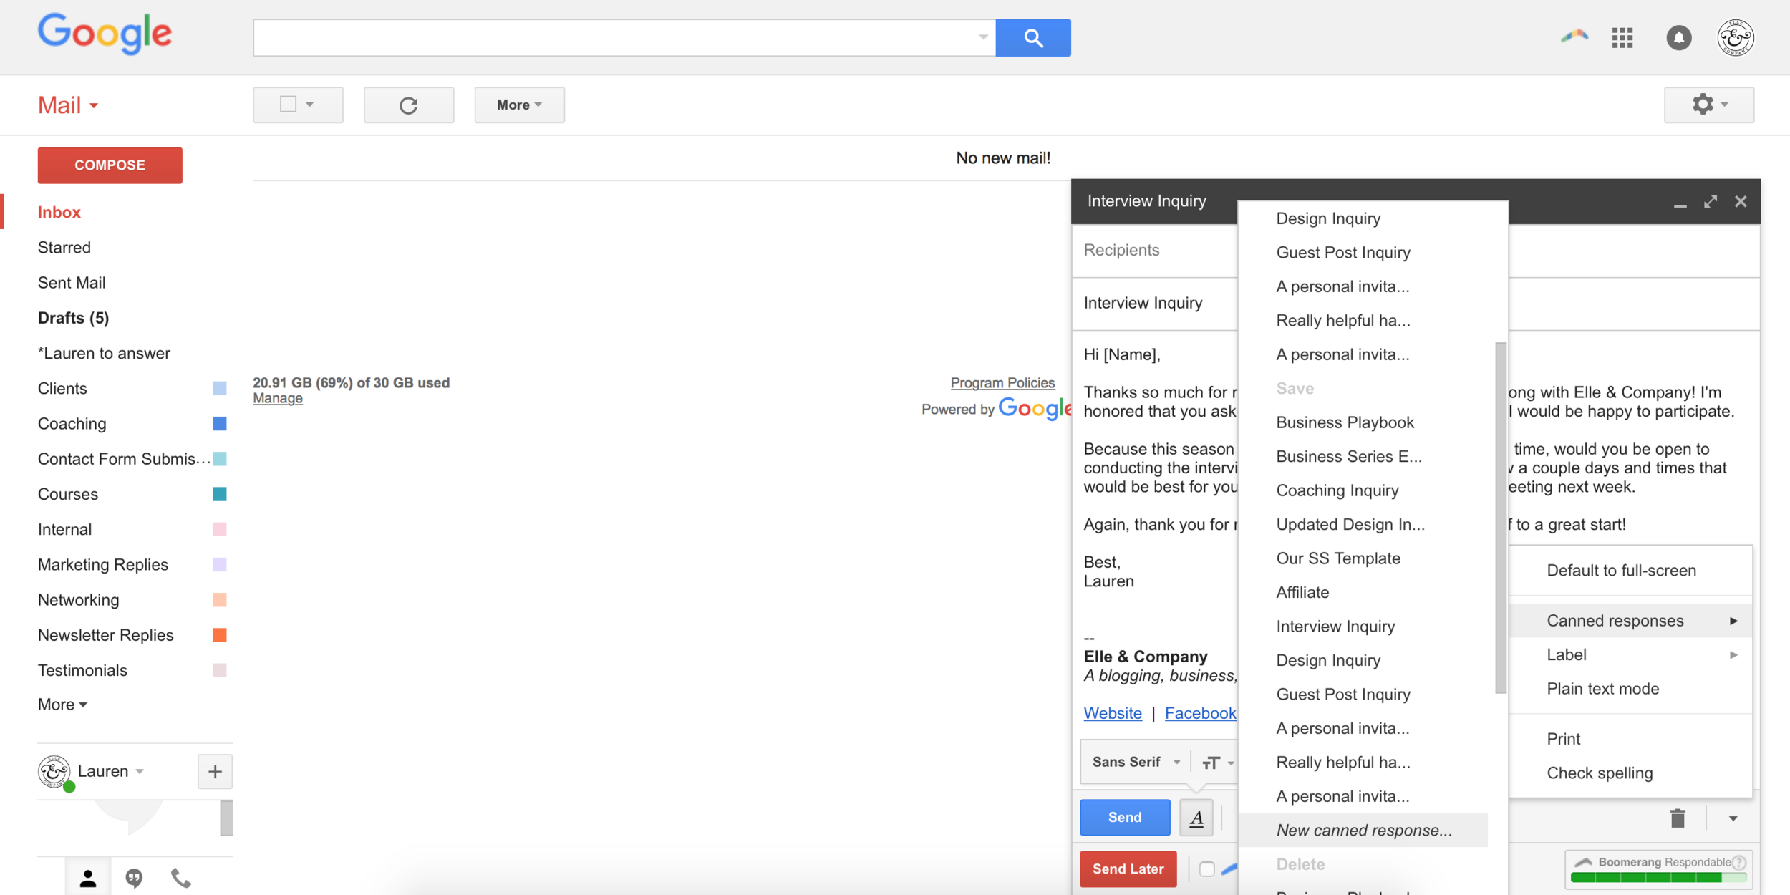1790x895 pixels.
Task: Select the underline formatting icon in compose toolbar
Action: coord(1196,817)
